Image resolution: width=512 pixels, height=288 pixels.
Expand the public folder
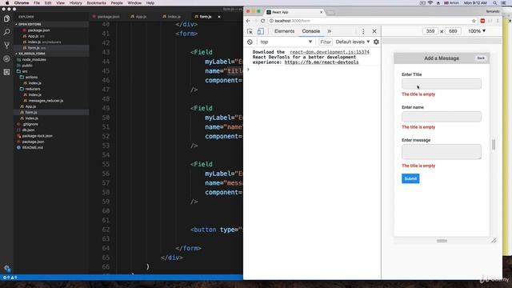click(x=27, y=66)
